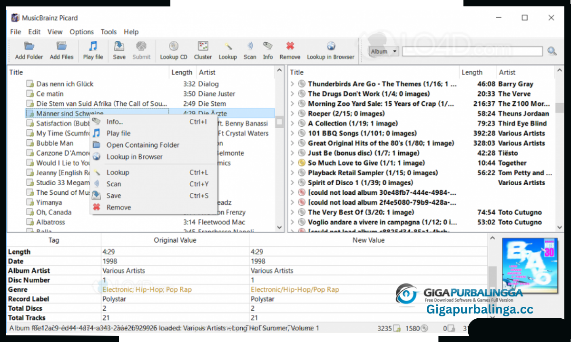Screen dimensions: 571x342
Task: Choose Scan in the context menu
Action: (154, 184)
